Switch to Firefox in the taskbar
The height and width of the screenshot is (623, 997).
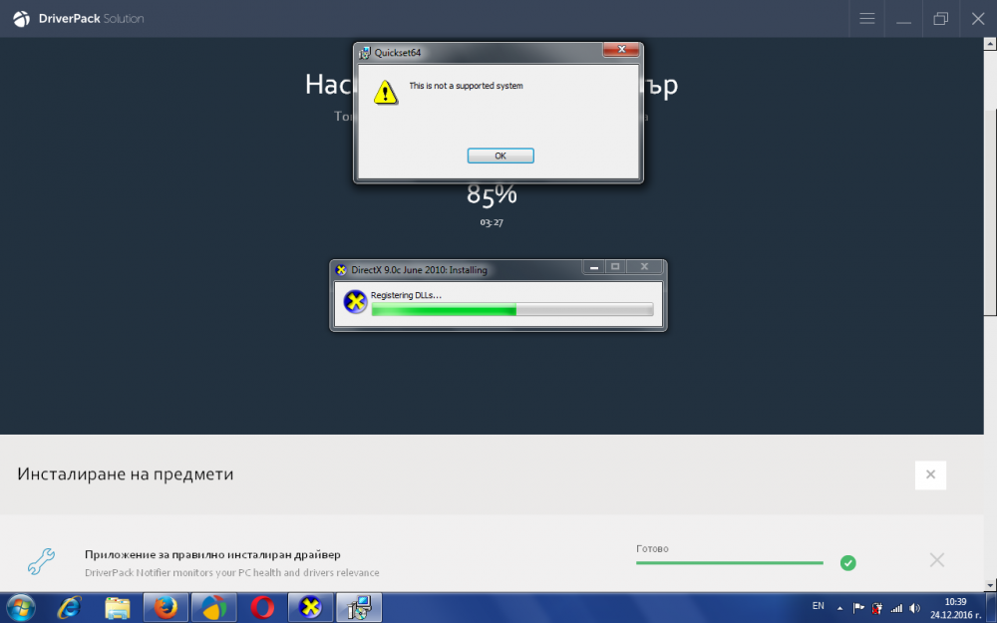(x=166, y=608)
